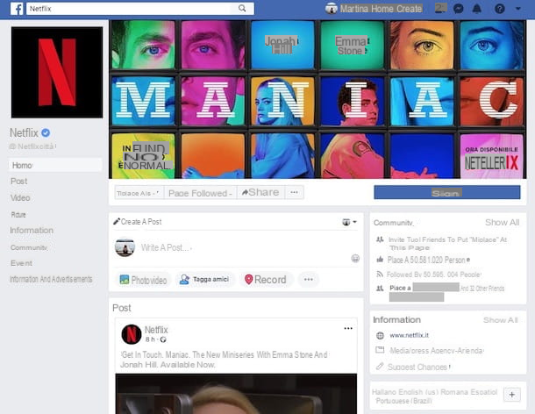535x414 pixels.
Task: Click Show All in Information panel
Action: 501,320
